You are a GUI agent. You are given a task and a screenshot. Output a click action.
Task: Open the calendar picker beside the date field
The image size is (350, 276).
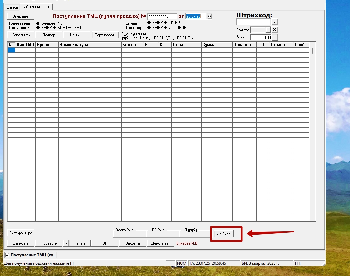(x=209, y=16)
